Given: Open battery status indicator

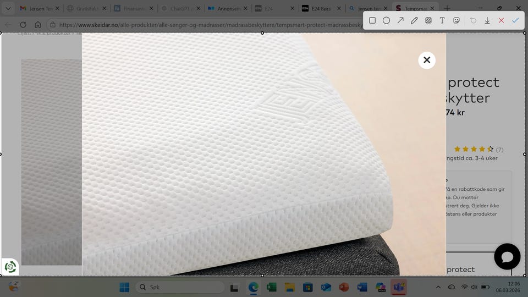Looking at the screenshot, I should pyautogui.click(x=485, y=287).
